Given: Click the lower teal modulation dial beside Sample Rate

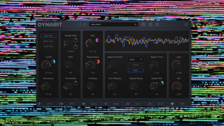Looking at the screenshot, I should pos(75,46).
